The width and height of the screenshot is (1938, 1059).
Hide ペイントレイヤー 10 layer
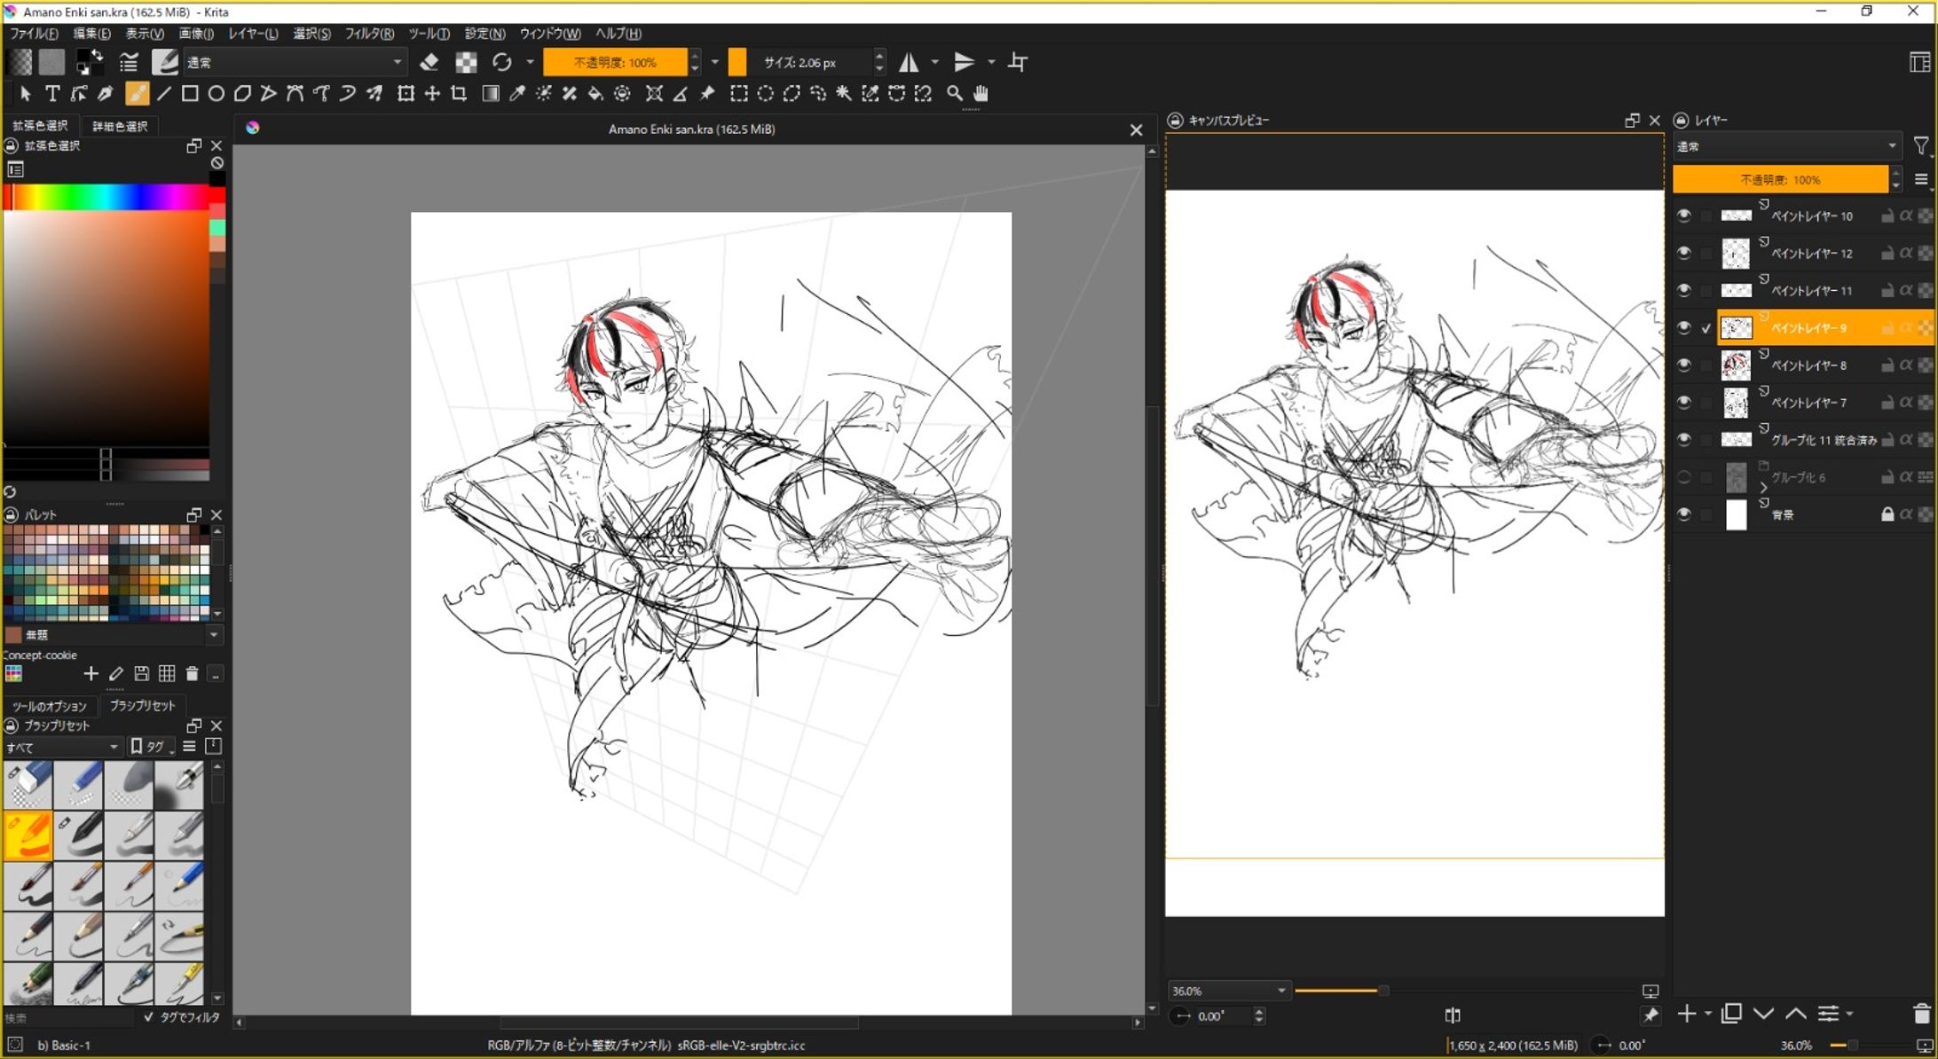tap(1683, 216)
